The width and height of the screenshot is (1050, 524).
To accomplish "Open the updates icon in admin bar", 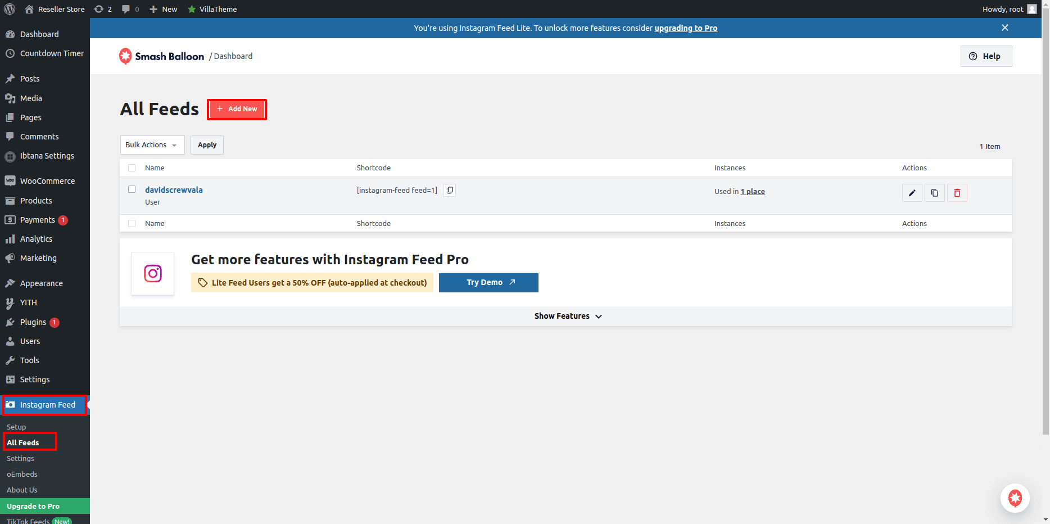I will 103,9.
